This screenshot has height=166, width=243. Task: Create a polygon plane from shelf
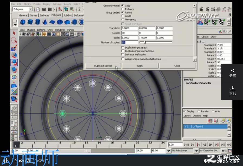click(x=52, y=22)
